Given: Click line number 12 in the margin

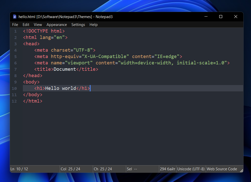Looking at the screenshot, I should (x=14, y=101).
